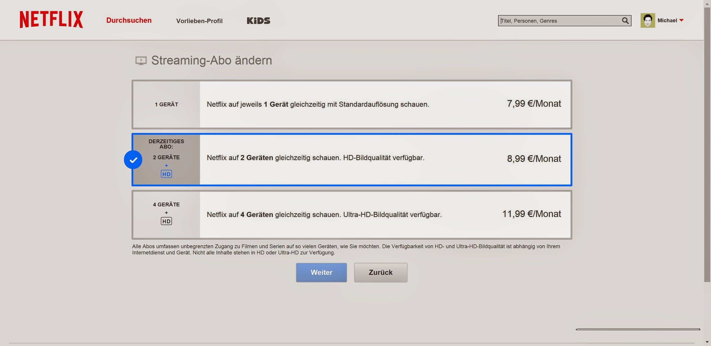
Task: Click the blue HD badge in current plan
Action: (166, 174)
